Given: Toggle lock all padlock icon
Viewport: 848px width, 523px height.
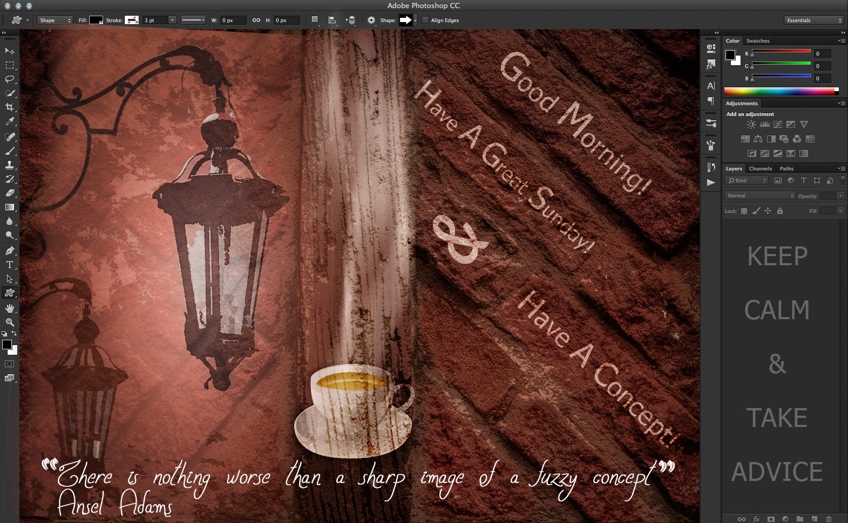Looking at the screenshot, I should 780,211.
